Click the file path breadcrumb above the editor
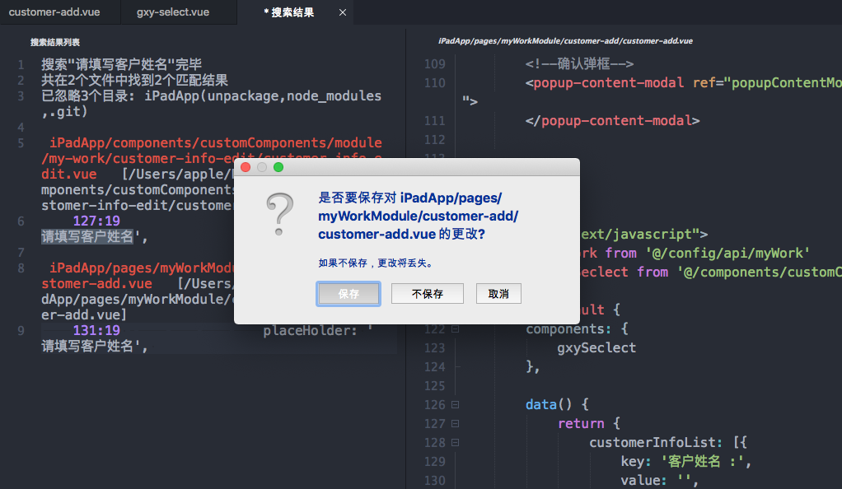 565,40
